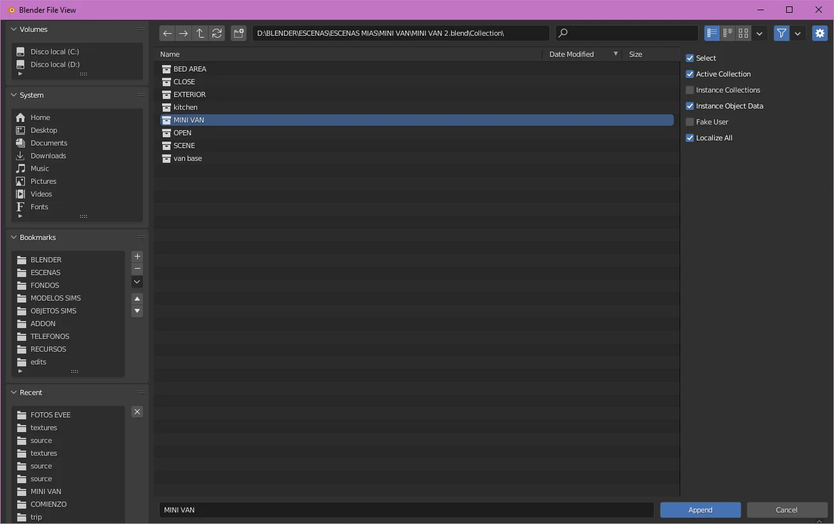Open the ESCENAS bookmark

pos(45,273)
